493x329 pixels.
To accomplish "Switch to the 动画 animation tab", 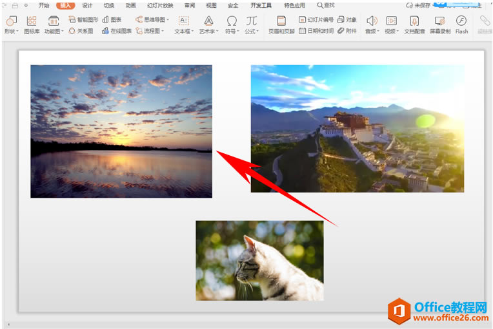I will click(130, 5).
